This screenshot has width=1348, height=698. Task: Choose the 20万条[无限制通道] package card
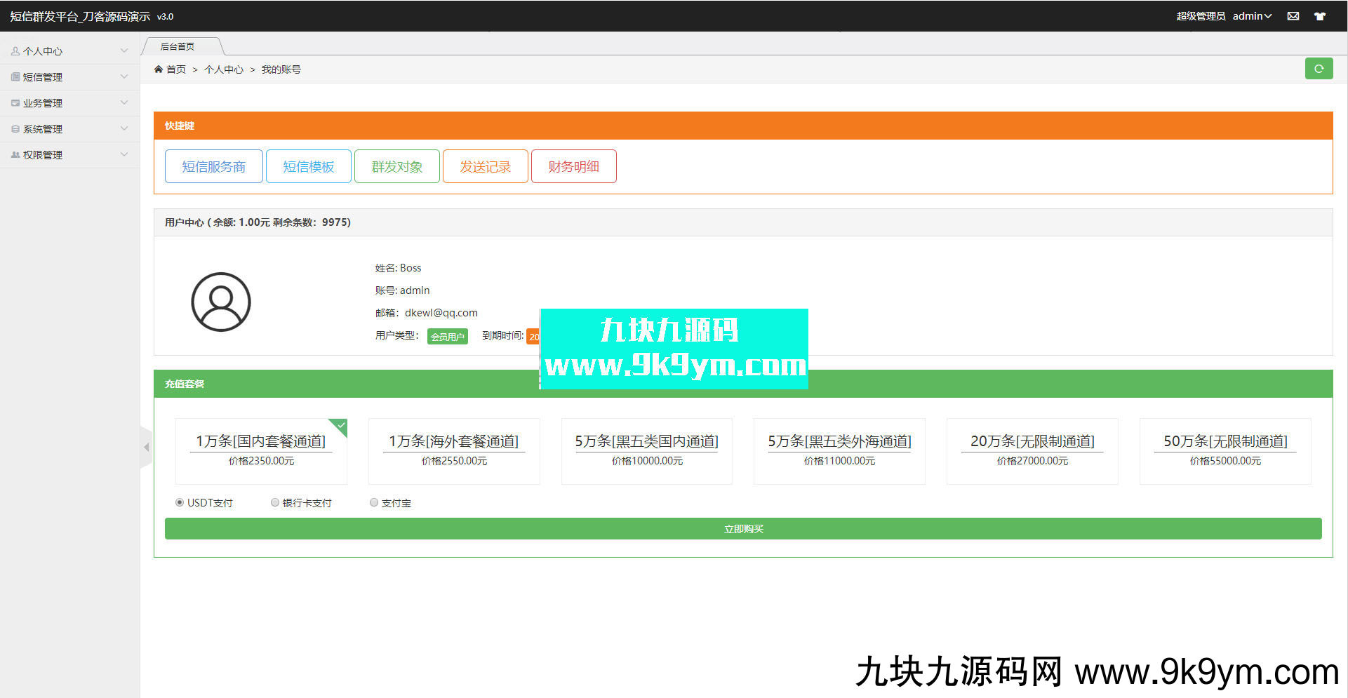[x=1032, y=450]
